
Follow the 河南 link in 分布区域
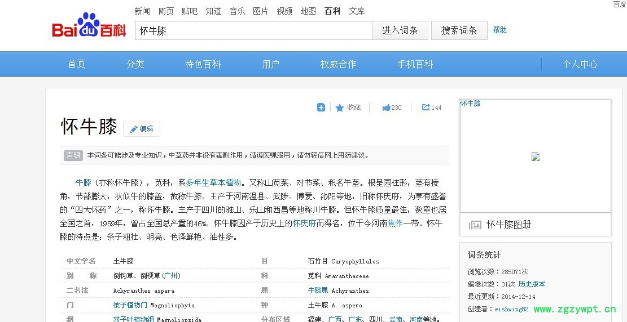(416, 319)
